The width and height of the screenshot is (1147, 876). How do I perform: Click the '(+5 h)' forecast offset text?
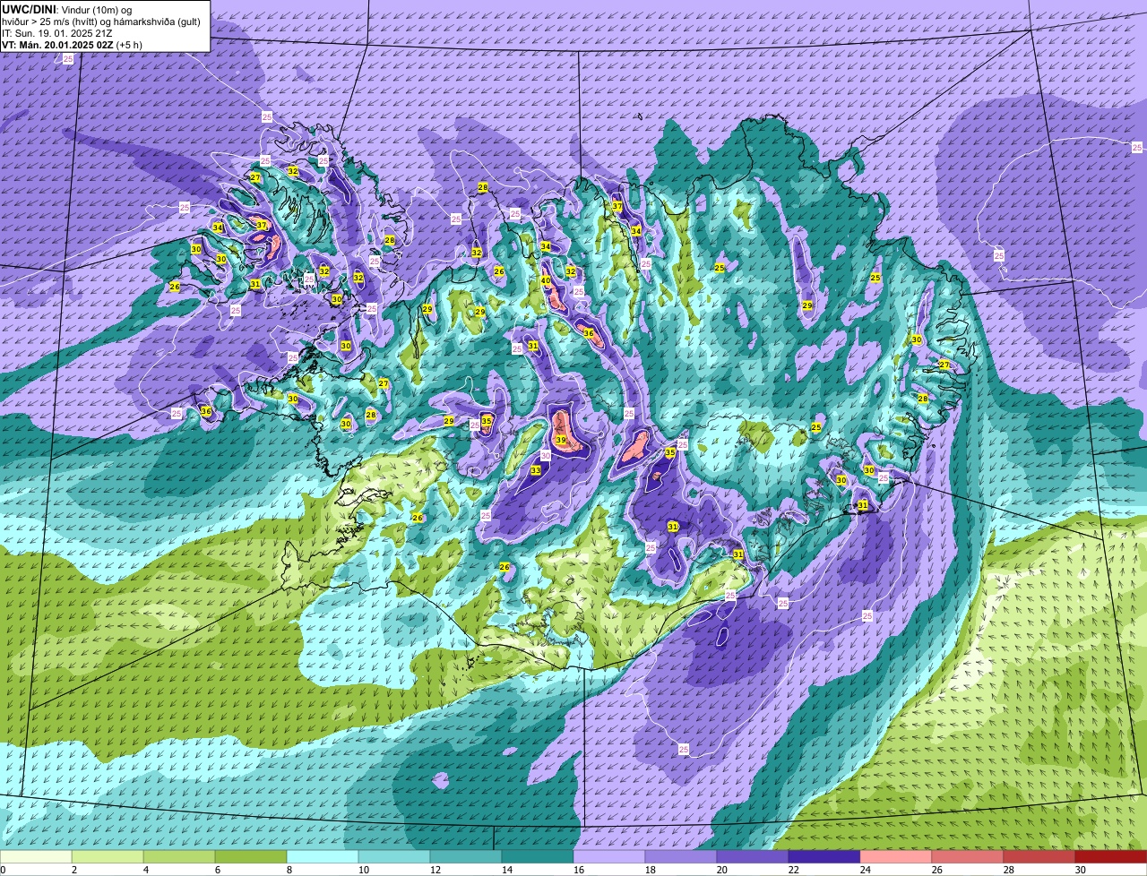coord(131,44)
